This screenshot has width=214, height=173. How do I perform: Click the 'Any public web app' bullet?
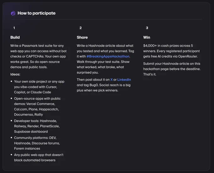[39, 158]
